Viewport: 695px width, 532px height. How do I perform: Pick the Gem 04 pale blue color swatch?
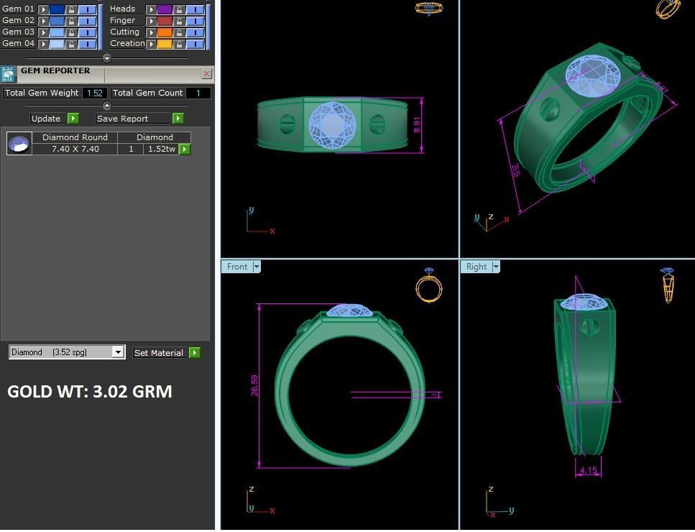click(57, 44)
